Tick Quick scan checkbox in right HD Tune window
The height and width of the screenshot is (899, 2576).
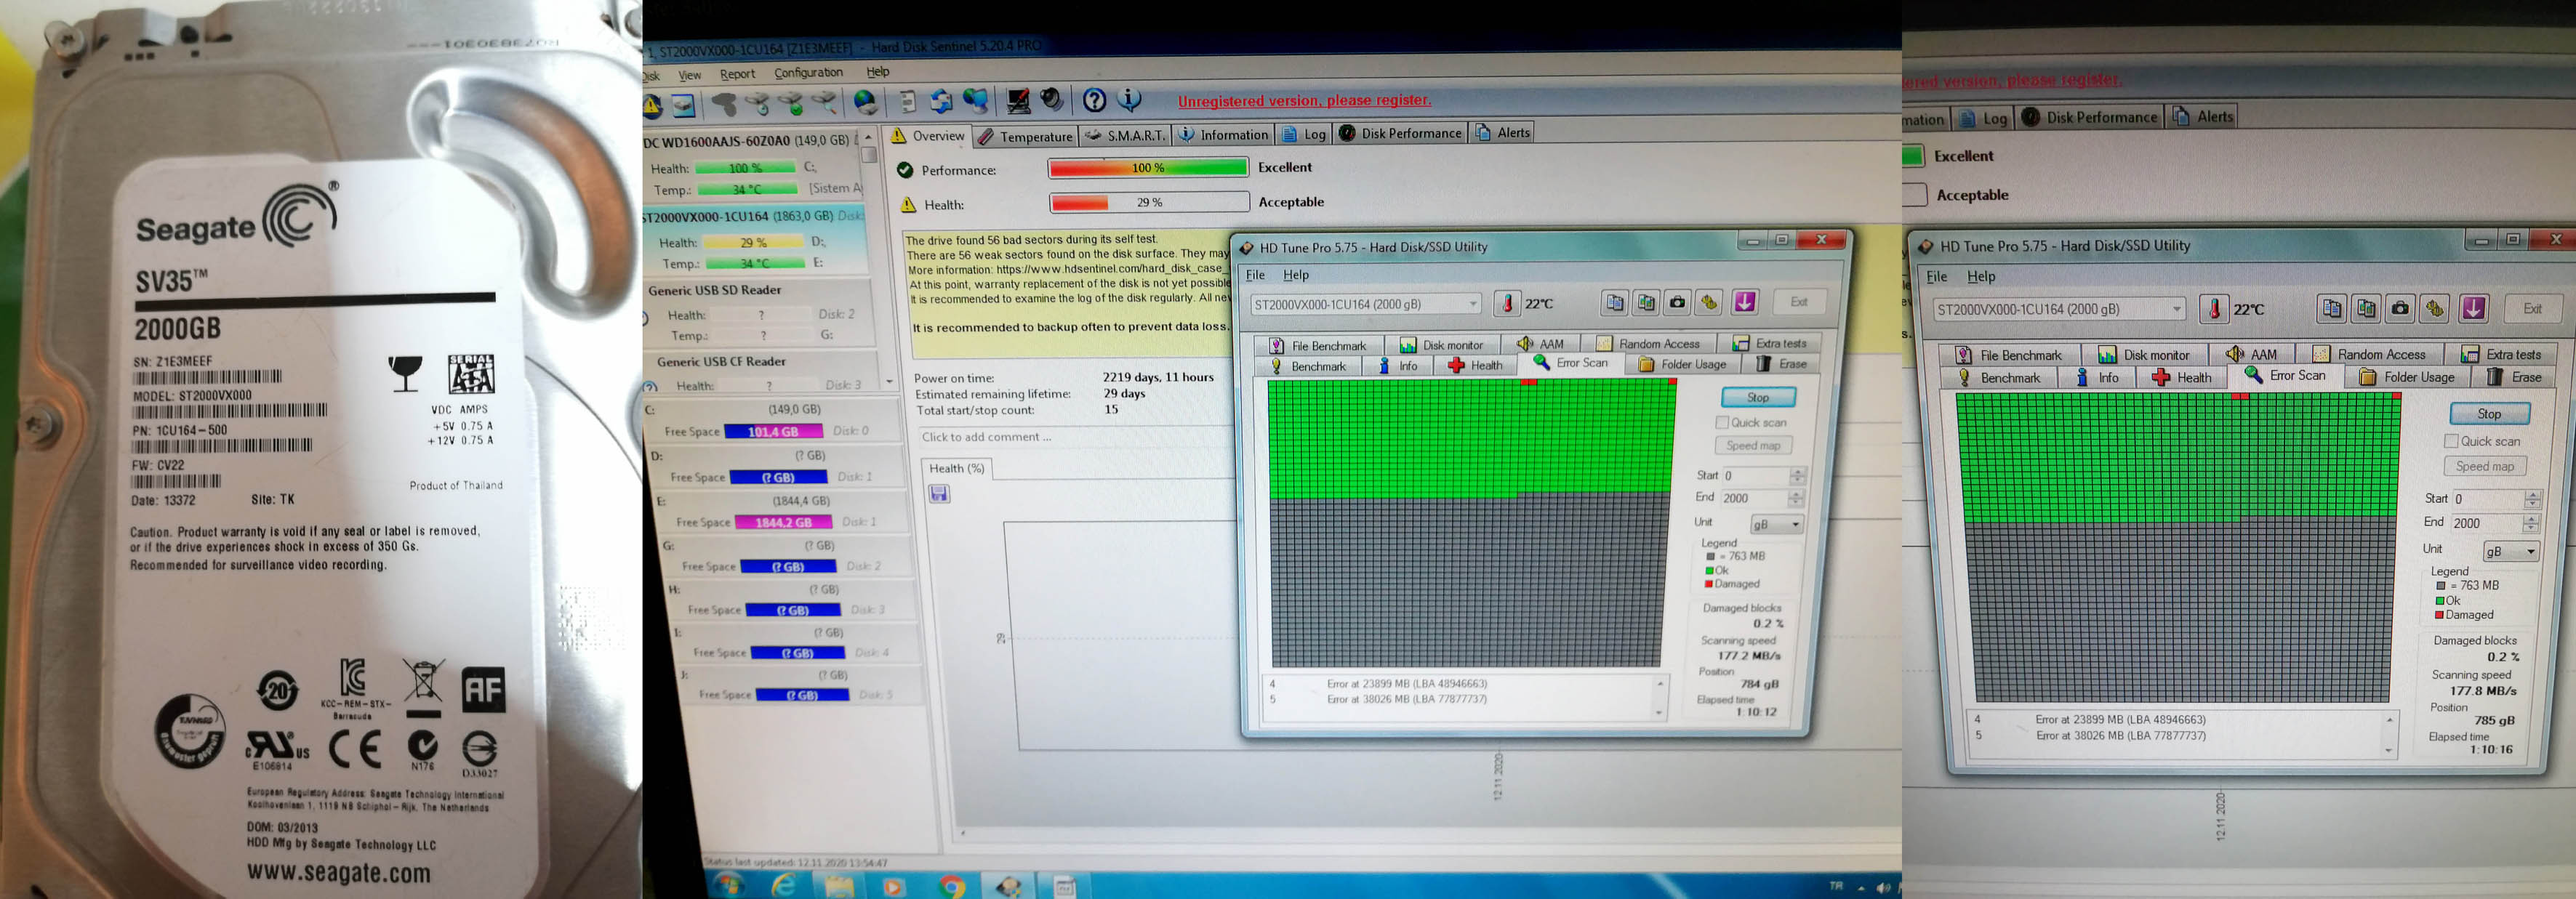pyautogui.click(x=2451, y=441)
